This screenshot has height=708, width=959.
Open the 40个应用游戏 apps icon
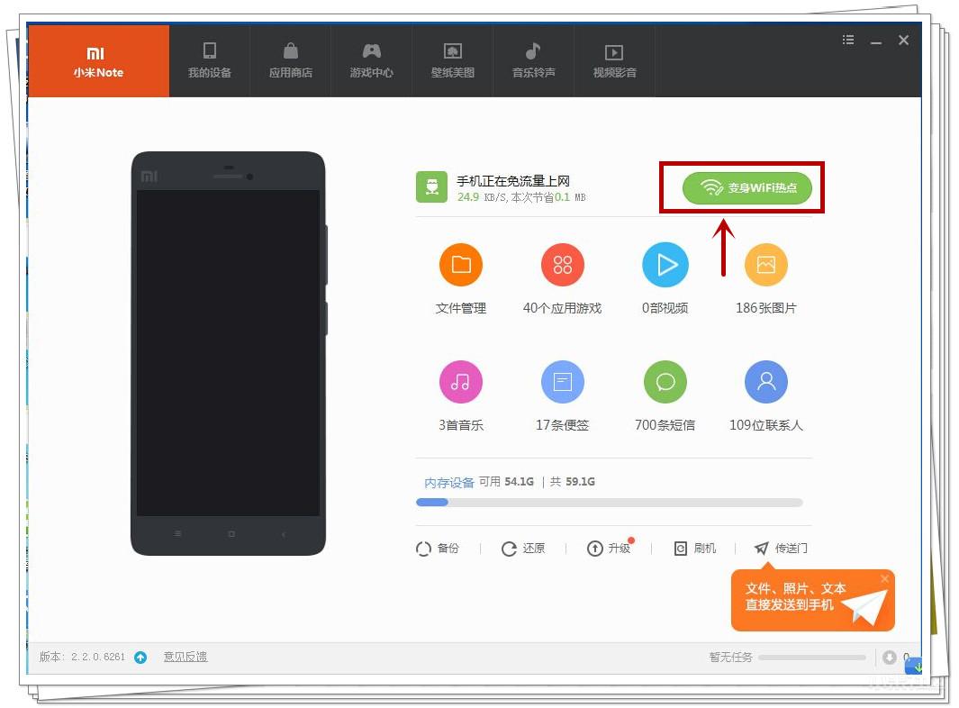562,265
